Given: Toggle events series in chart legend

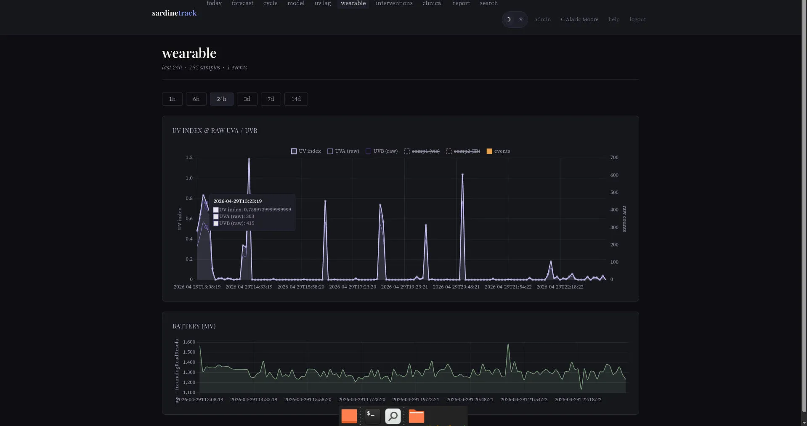Looking at the screenshot, I should (498, 151).
